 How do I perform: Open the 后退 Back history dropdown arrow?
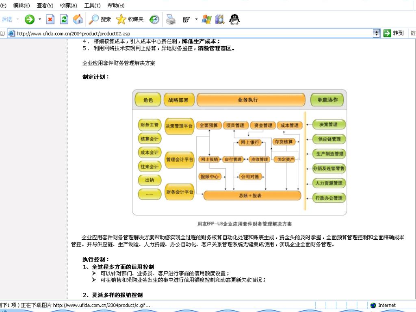pyautogui.click(x=18, y=19)
